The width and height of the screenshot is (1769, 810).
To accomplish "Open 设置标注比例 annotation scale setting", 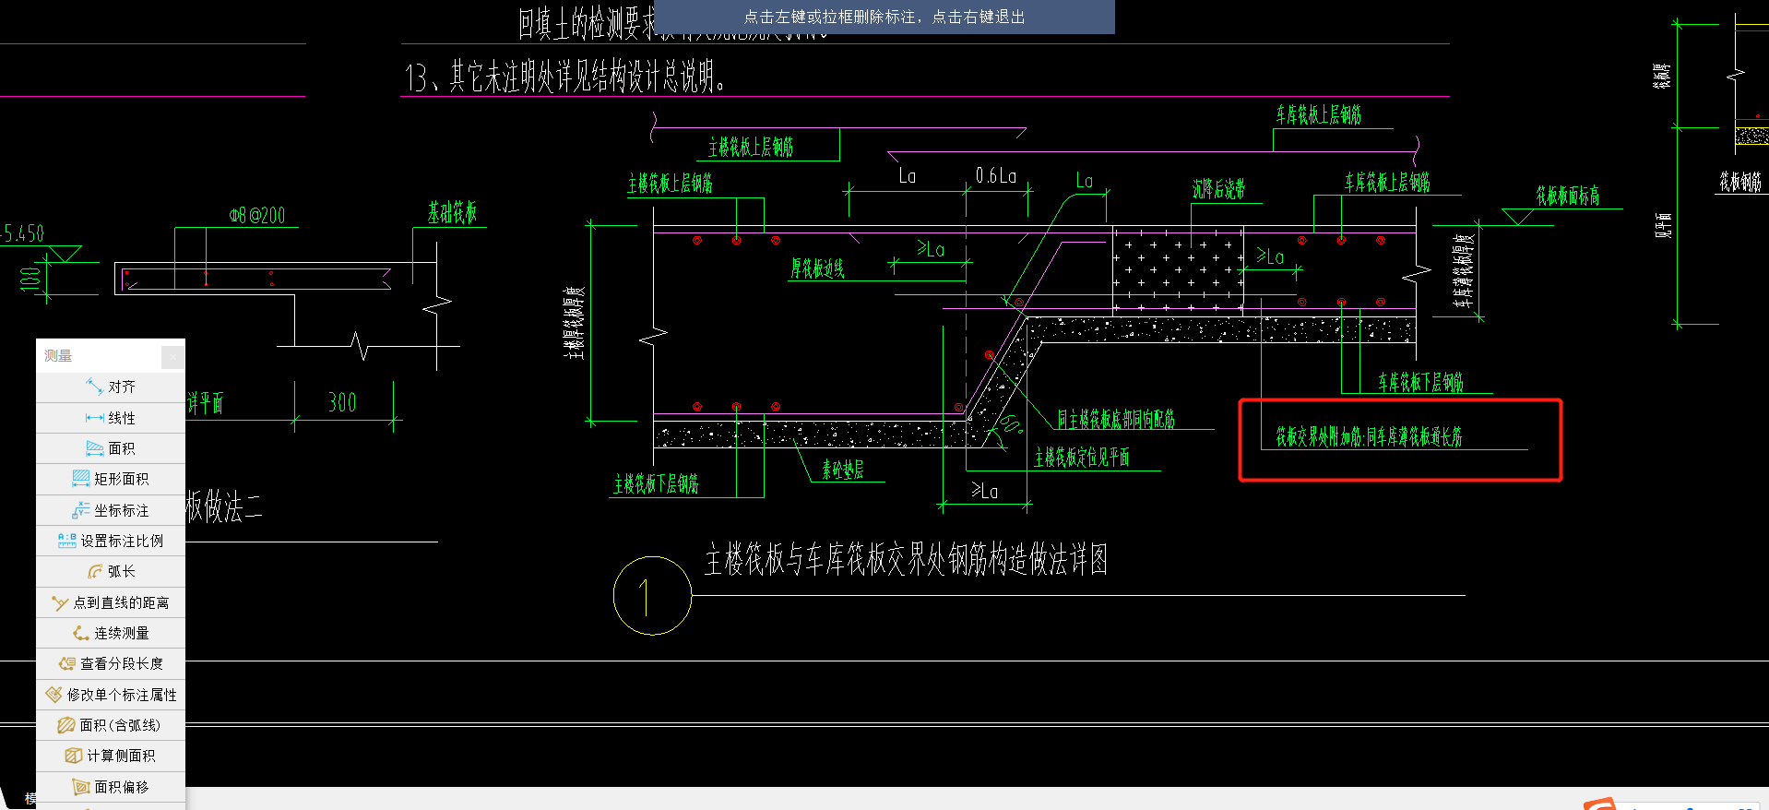I will [111, 541].
